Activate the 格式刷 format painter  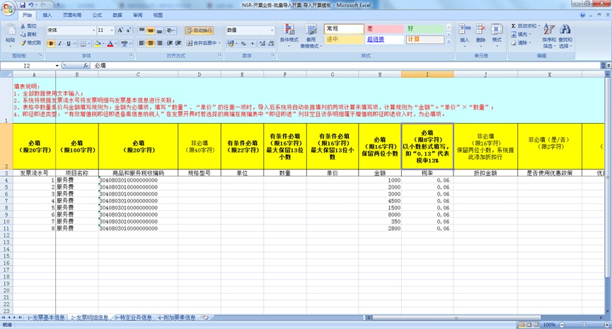(30, 43)
